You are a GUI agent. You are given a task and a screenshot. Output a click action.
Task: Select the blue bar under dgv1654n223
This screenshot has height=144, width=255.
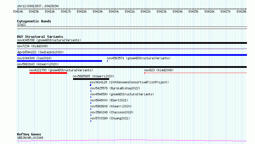(132, 55)
